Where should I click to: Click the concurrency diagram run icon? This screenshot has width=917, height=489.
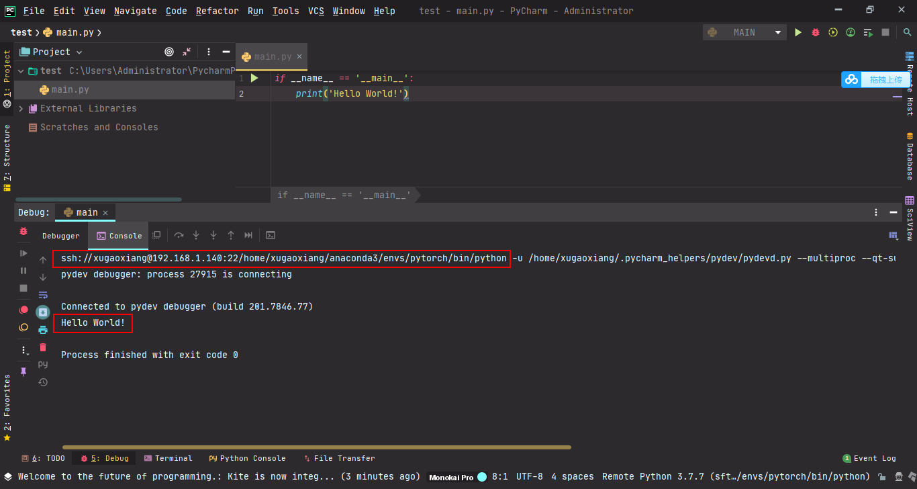868,32
